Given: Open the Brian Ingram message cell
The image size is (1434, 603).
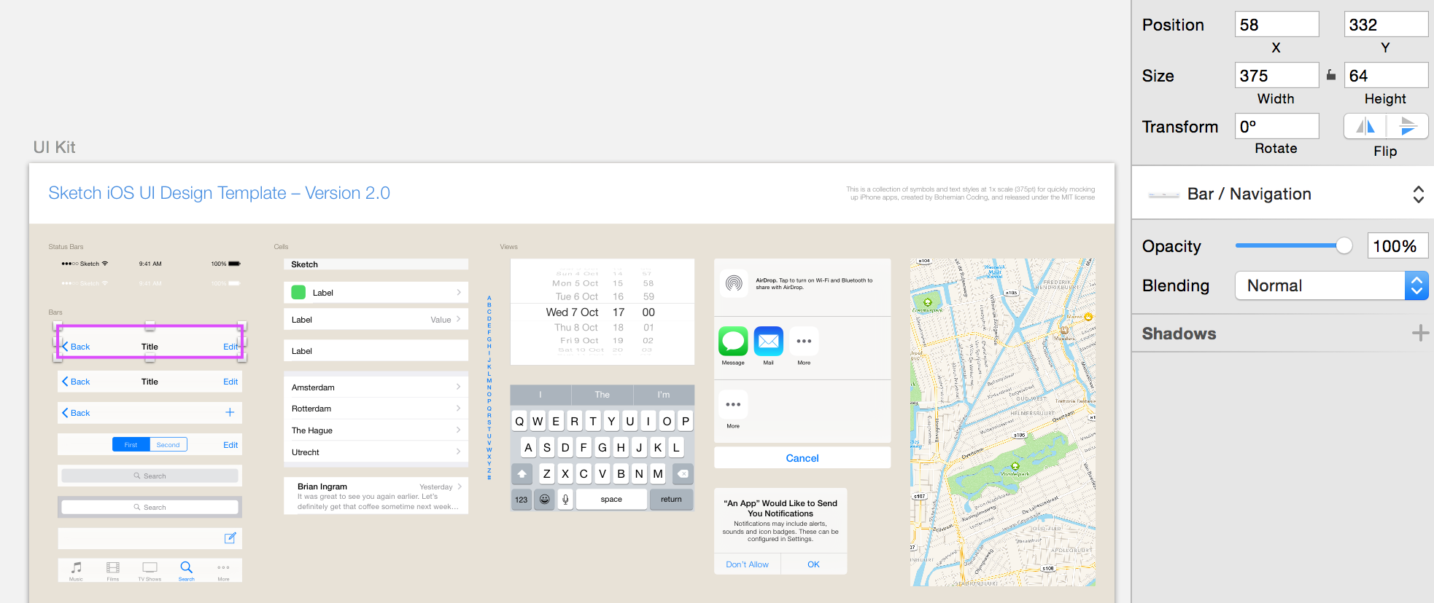Looking at the screenshot, I should 376,496.
